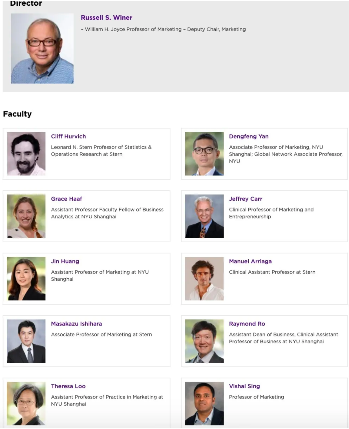This screenshot has height=429, width=349.
Task: Go to Masakazu Ishihara's profile
Action: click(76, 324)
